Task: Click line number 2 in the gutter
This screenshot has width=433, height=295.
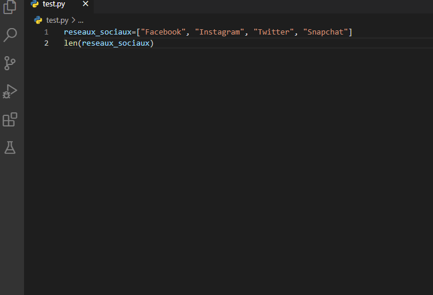Action: pos(46,43)
